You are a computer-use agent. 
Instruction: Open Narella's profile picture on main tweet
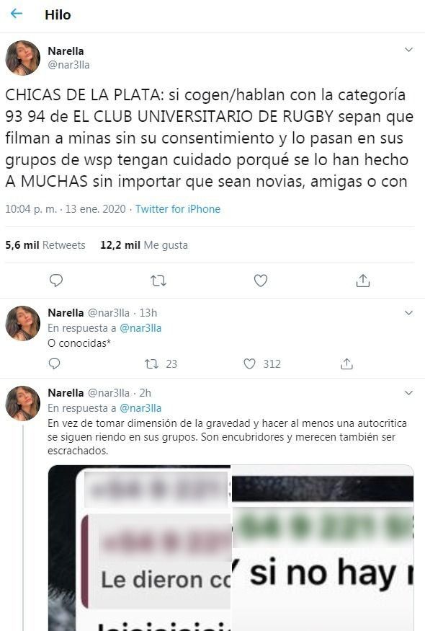coord(22,58)
